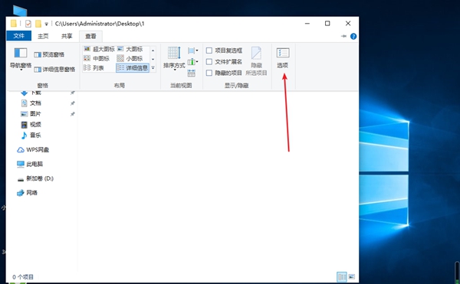Open the 导航窗格 dropdown arrow

tap(21, 70)
